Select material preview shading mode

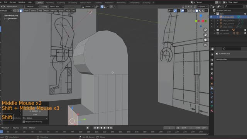coord(200,11)
